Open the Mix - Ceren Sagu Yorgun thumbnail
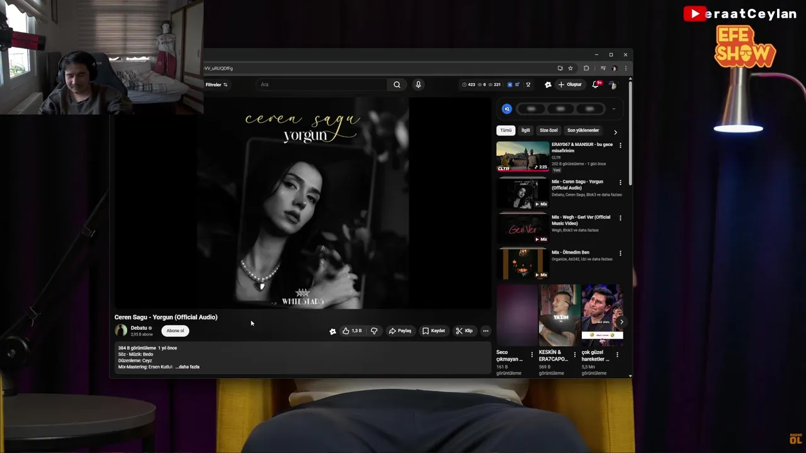Image resolution: width=806 pixels, height=453 pixels. [523, 193]
